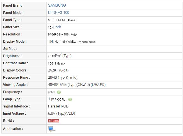
Task: Open the LT104V3-100 panel model link
Action: coord(59,12)
